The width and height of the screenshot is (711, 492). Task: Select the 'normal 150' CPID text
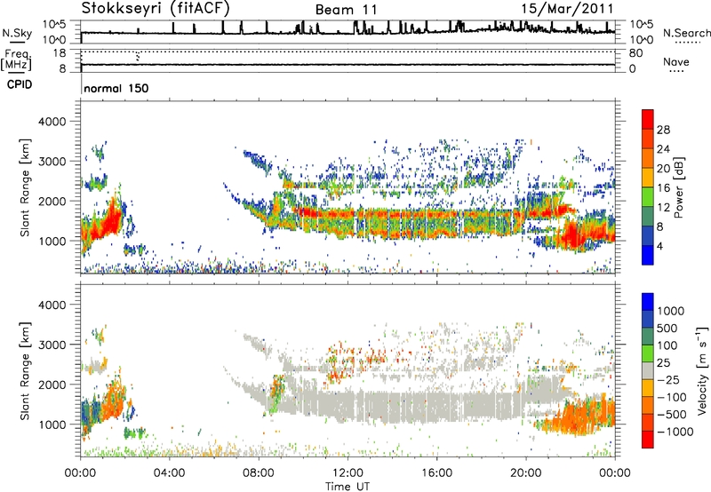(116, 88)
